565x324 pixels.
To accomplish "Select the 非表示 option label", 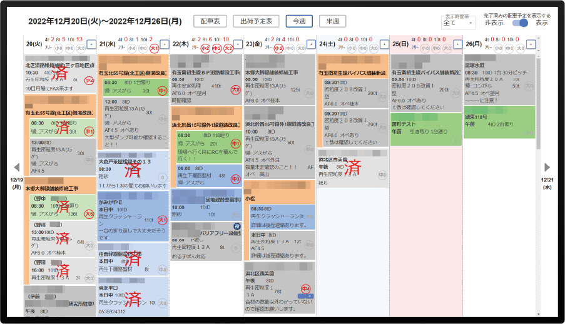I will click(493, 23).
